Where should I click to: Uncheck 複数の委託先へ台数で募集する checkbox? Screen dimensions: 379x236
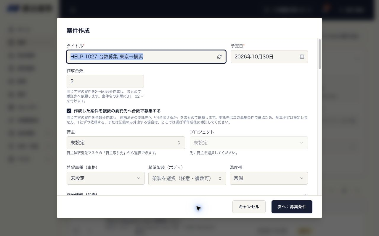(x=69, y=111)
